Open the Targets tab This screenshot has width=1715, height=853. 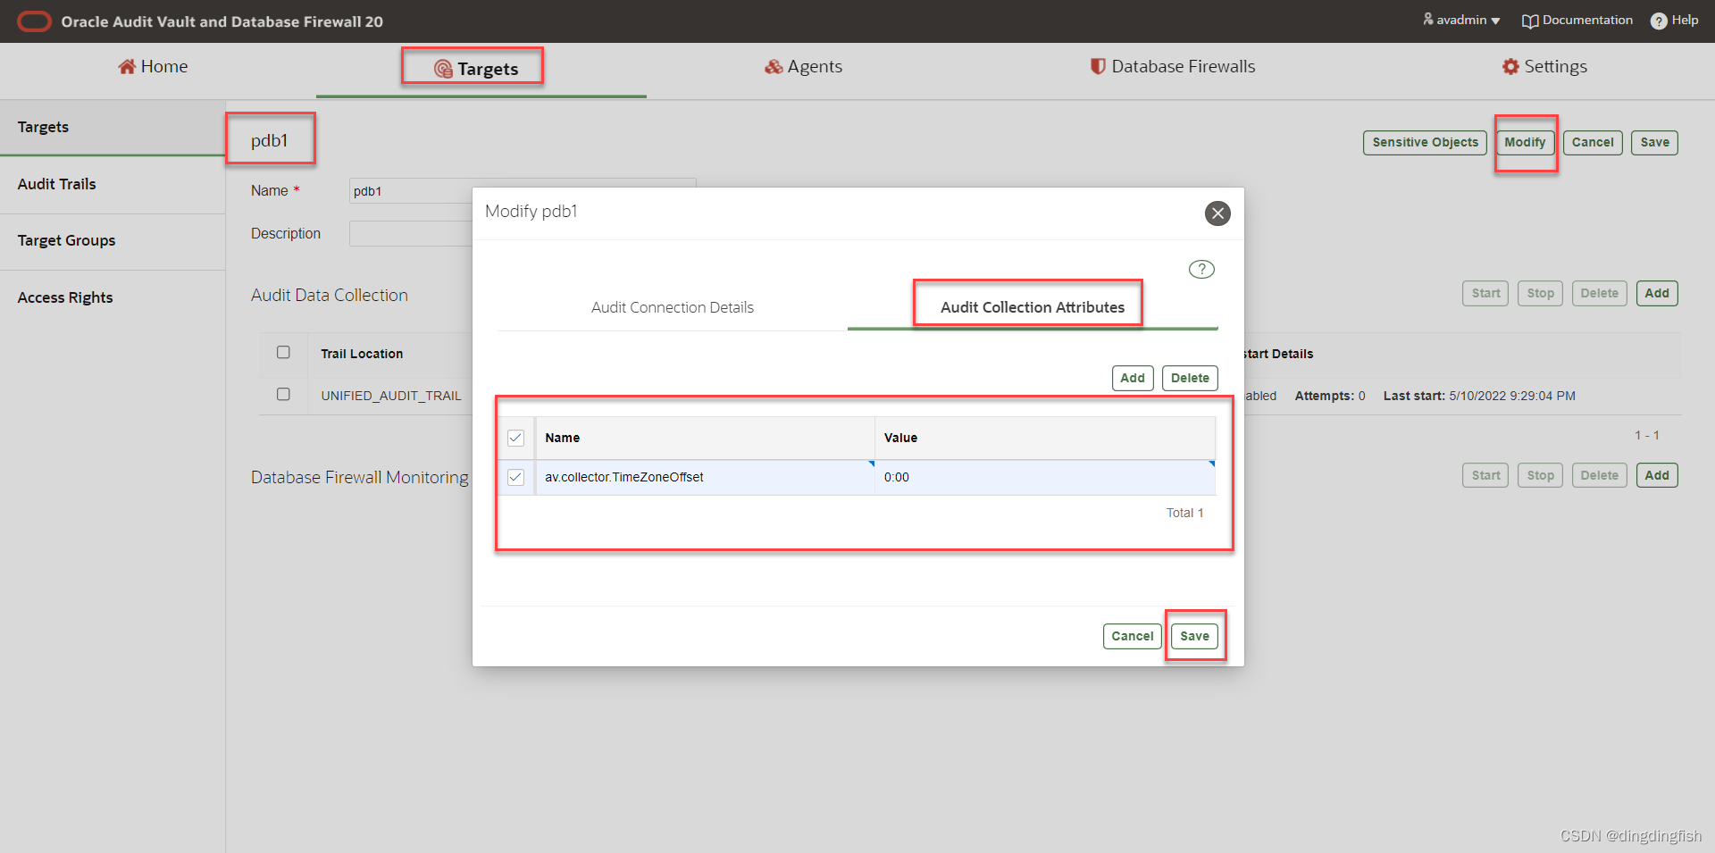tap(476, 69)
